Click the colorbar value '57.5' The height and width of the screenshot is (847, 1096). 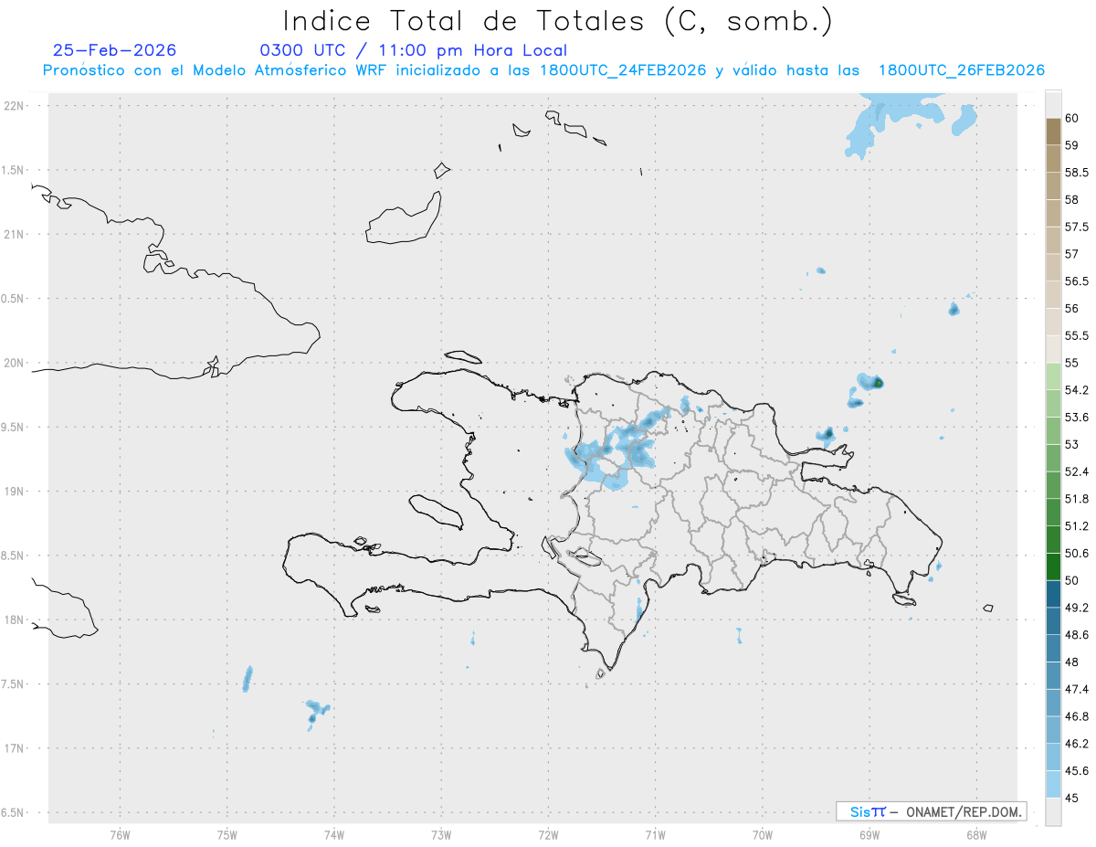1077,227
